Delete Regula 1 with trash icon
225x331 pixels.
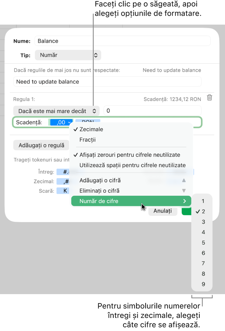(210, 98)
